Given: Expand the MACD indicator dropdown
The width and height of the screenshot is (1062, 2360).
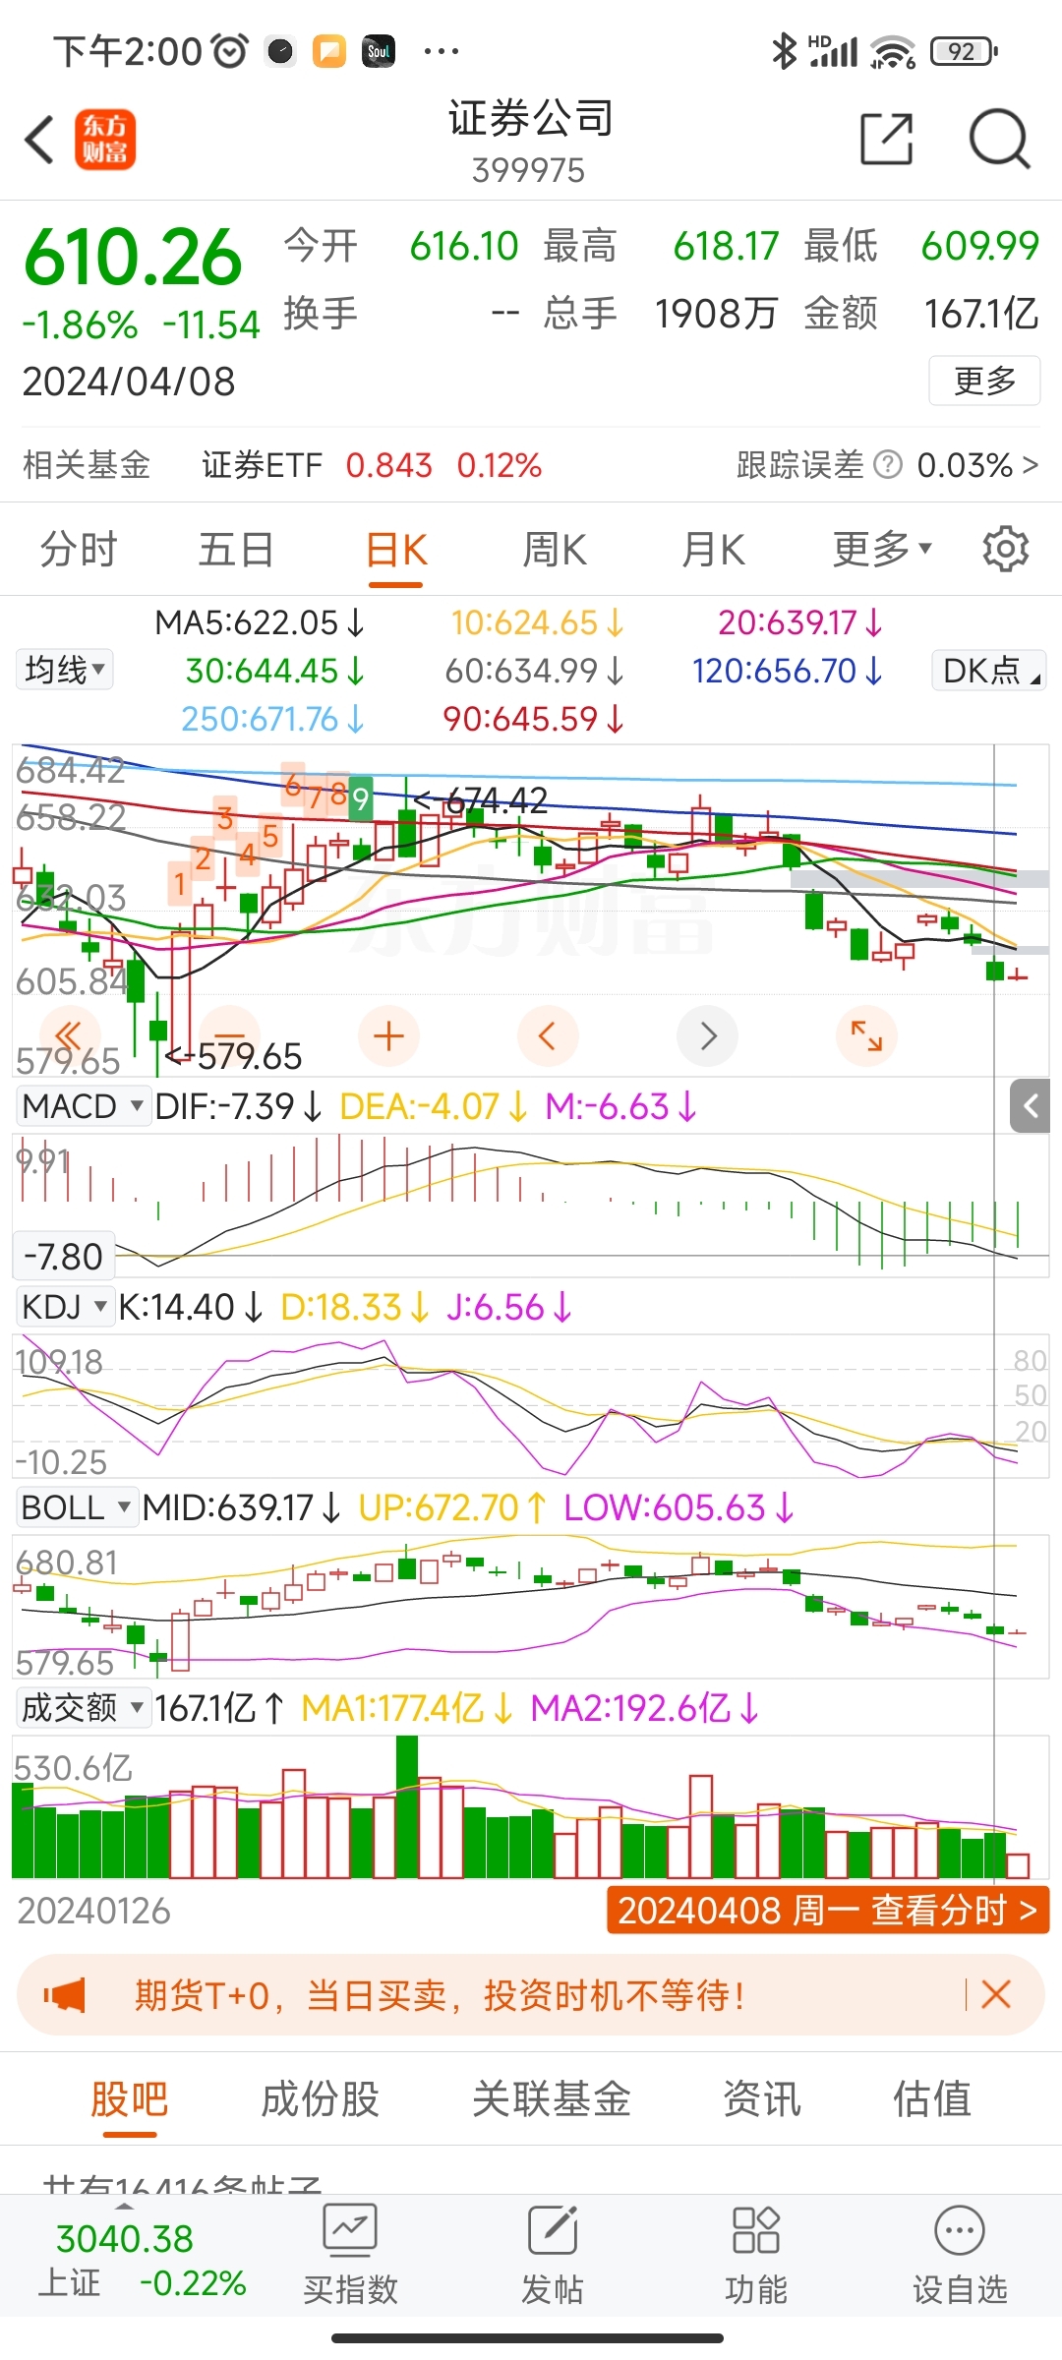Looking at the screenshot, I should [83, 1106].
